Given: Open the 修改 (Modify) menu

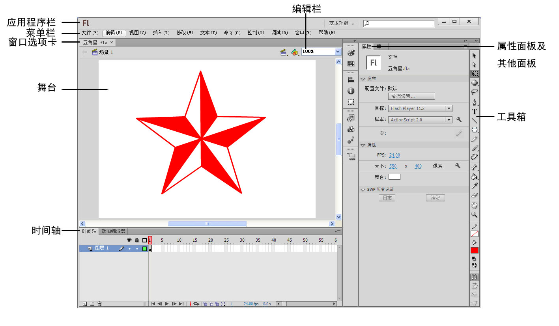Looking at the screenshot, I should (x=185, y=33).
